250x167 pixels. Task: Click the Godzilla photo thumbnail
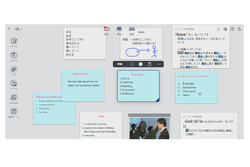tap(149, 127)
